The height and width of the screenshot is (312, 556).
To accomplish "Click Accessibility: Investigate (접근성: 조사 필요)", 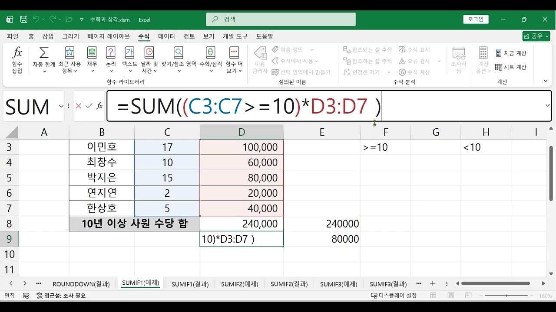I will tap(61, 296).
